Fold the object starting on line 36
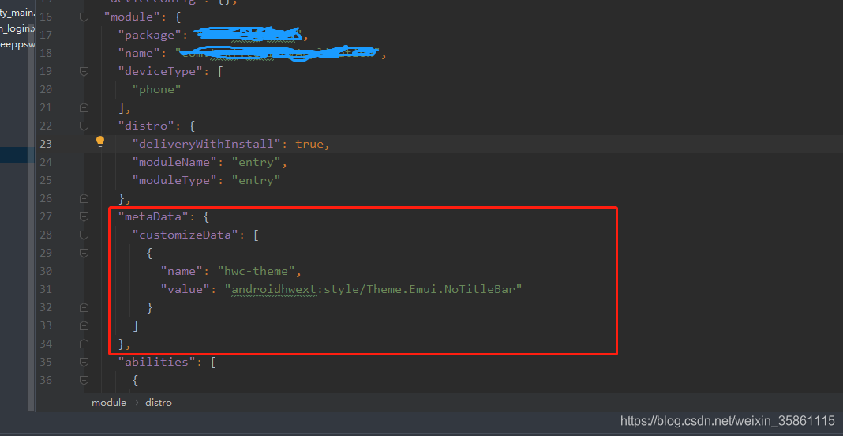The width and height of the screenshot is (843, 436). coord(84,380)
